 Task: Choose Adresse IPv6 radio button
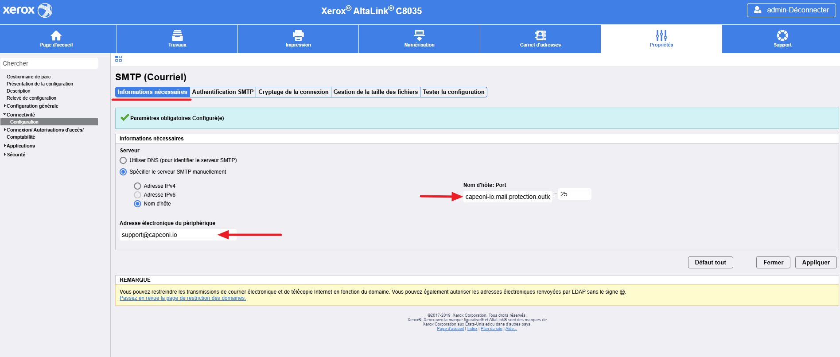tap(137, 195)
